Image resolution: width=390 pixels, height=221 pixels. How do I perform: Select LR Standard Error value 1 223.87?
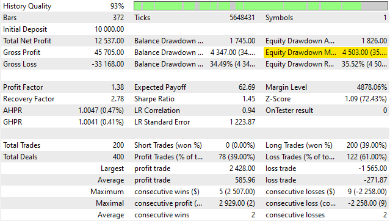pyautogui.click(x=242, y=122)
